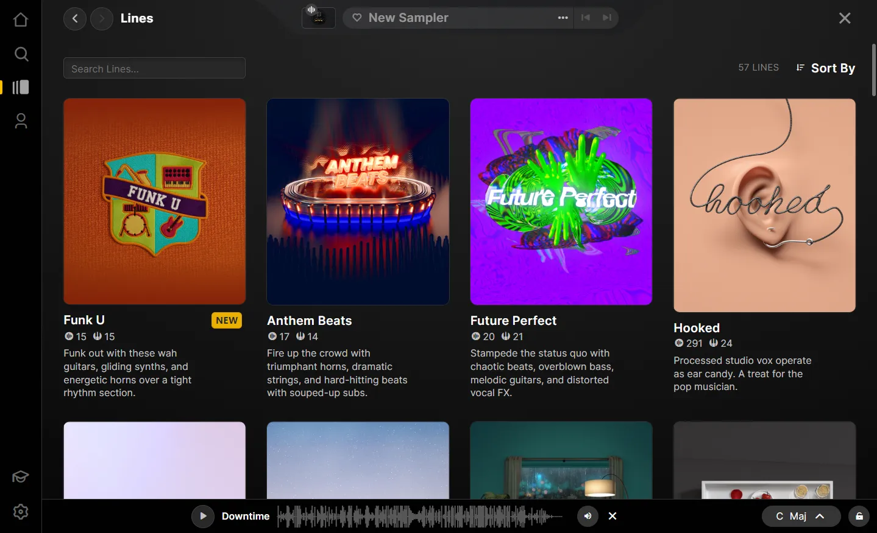Screen dimensions: 877x533
Task: Open the New Sampler three-dot menu
Action: coord(563,18)
